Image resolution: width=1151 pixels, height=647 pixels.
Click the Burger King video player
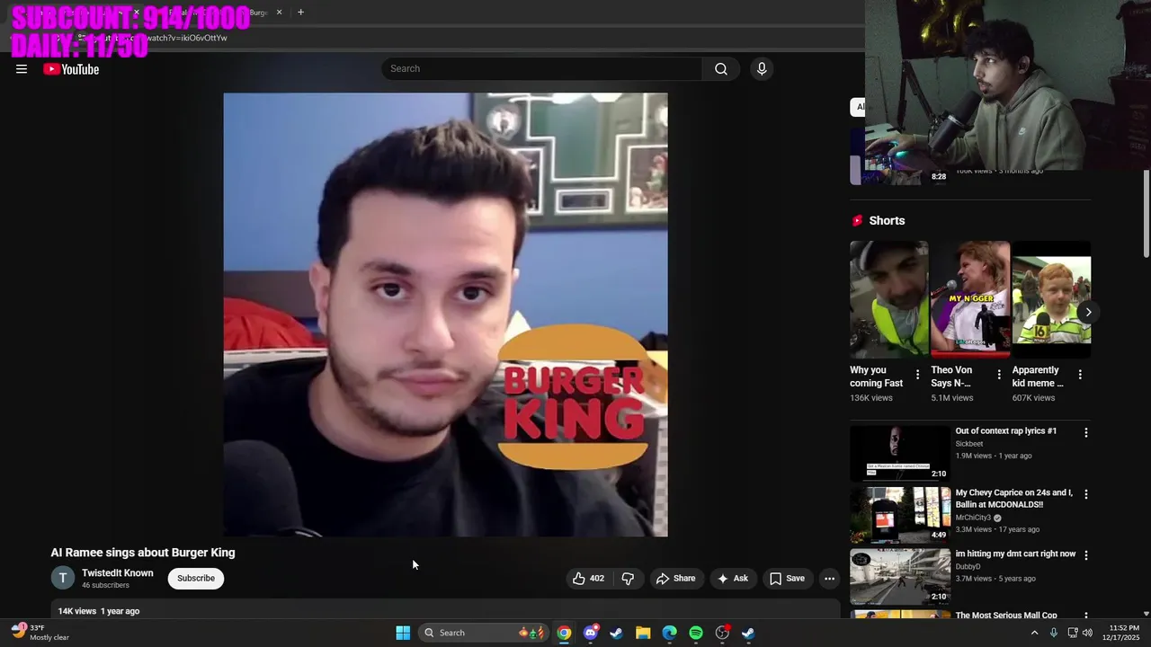coord(446,315)
